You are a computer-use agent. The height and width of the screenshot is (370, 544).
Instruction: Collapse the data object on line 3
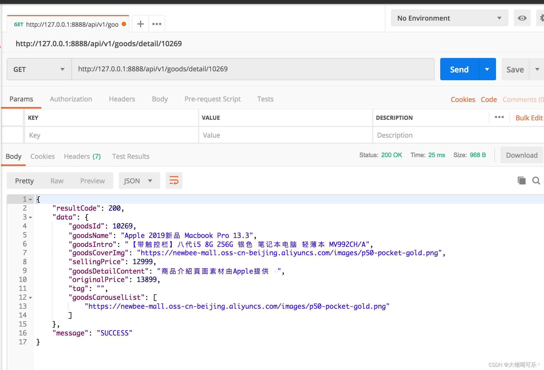point(30,217)
